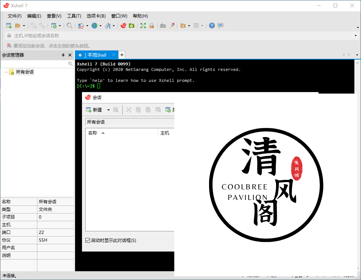Open the 查看(V) menu

(54, 16)
